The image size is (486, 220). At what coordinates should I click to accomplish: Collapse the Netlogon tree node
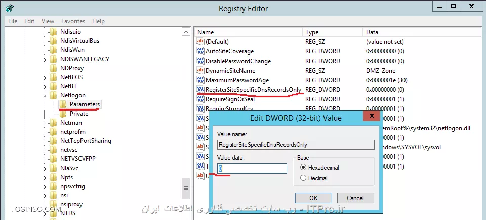pos(45,96)
